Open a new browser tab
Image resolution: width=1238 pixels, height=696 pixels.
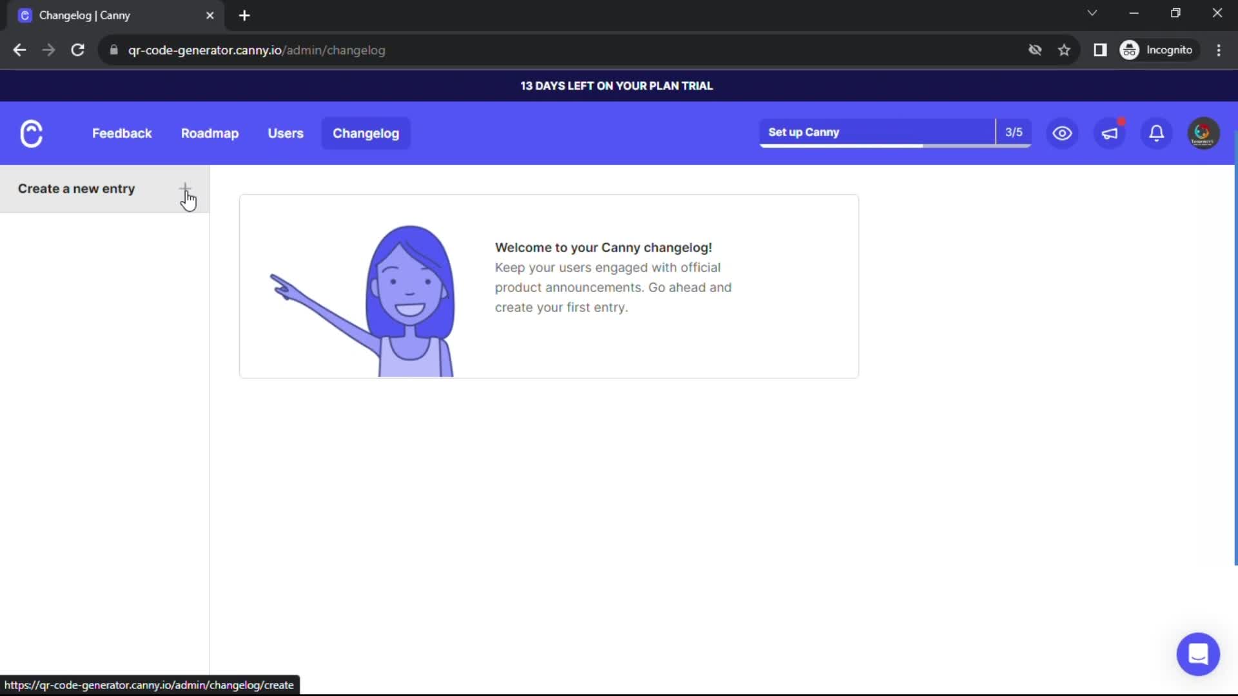click(x=244, y=15)
